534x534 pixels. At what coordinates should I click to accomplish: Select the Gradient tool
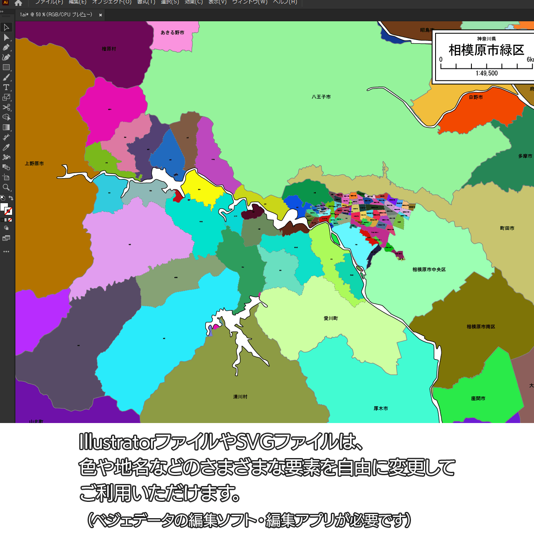[x=6, y=128]
